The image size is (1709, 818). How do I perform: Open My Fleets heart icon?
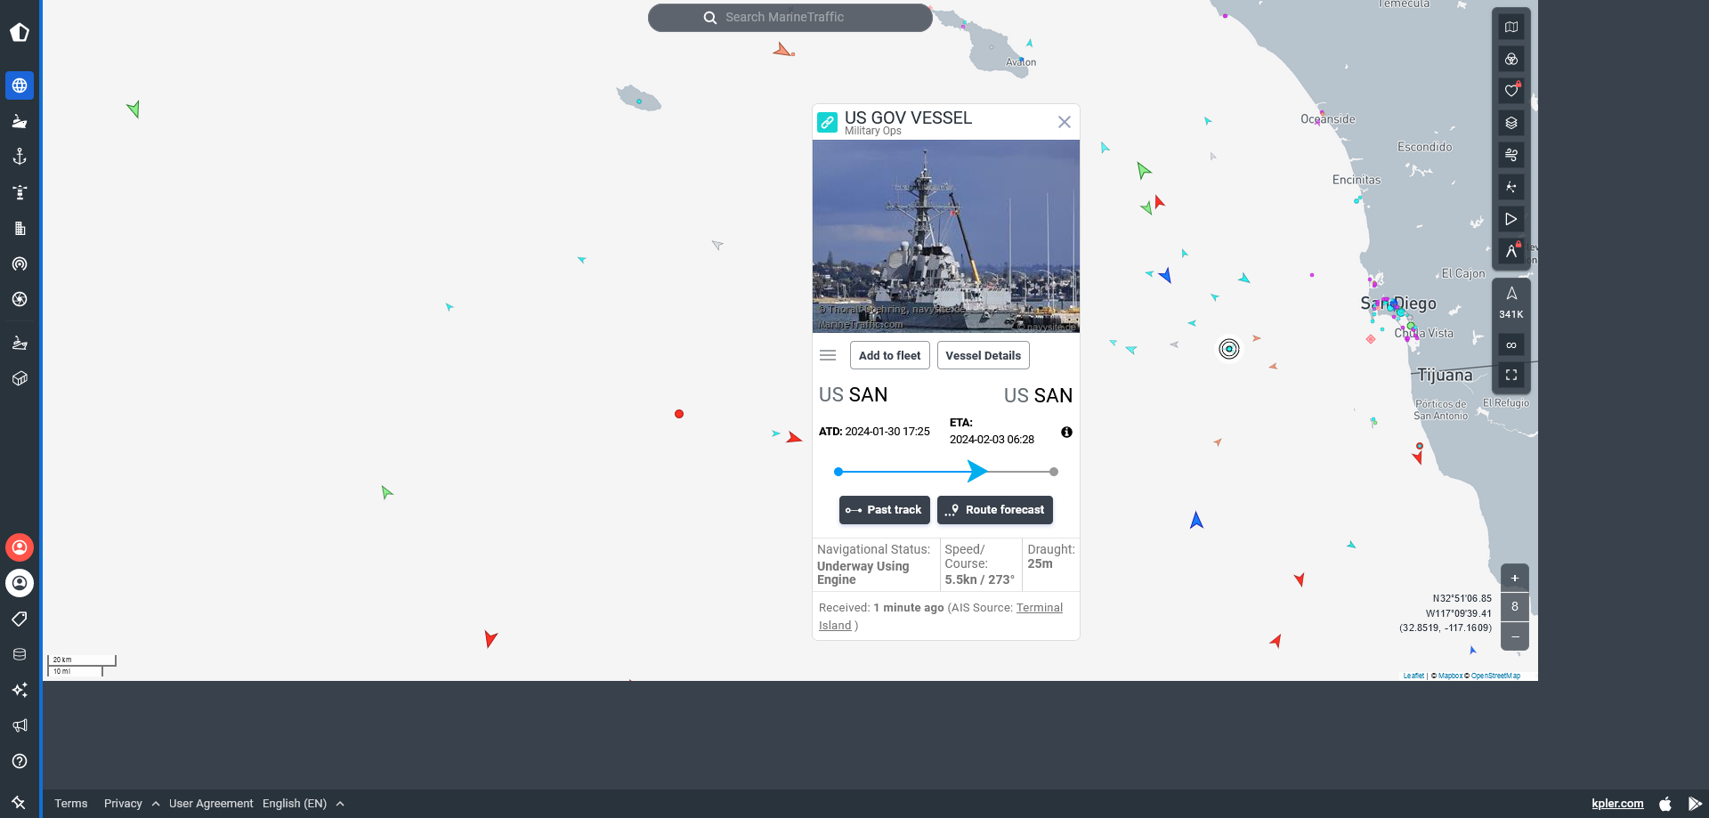pos(1511,91)
